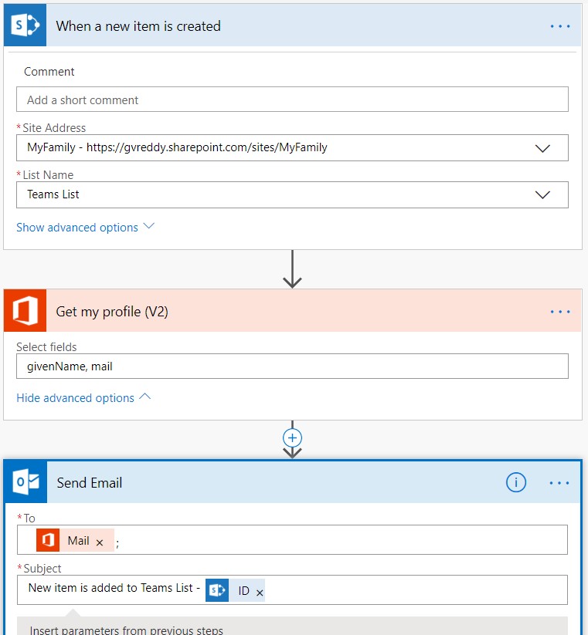This screenshot has height=635, width=588.
Task: Click the SharePoint icon on the ID token
Action: click(x=216, y=589)
